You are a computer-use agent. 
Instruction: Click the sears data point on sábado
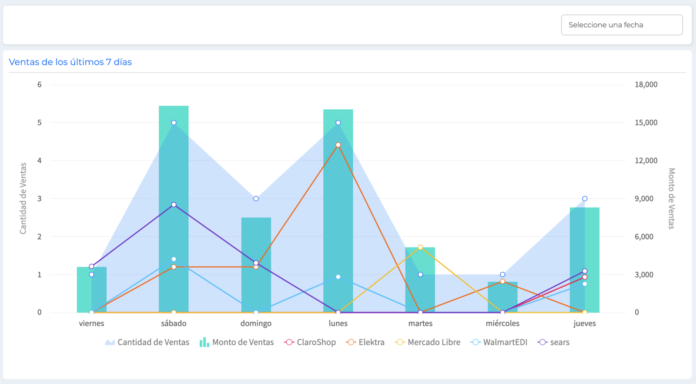[x=174, y=205]
